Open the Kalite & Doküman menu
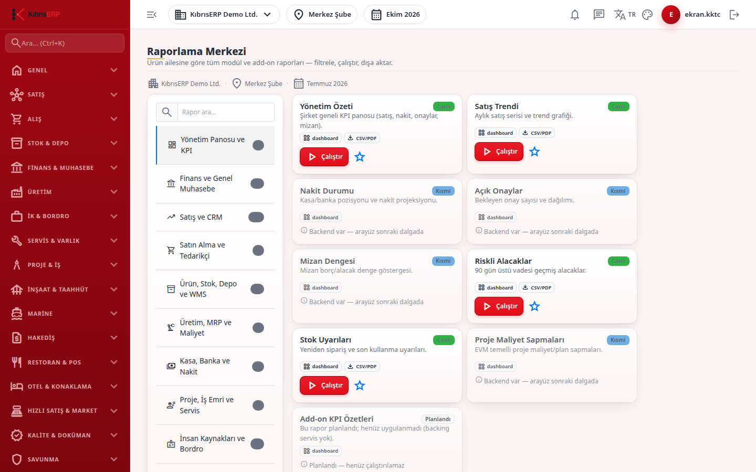This screenshot has height=472, width=756. (x=65, y=435)
